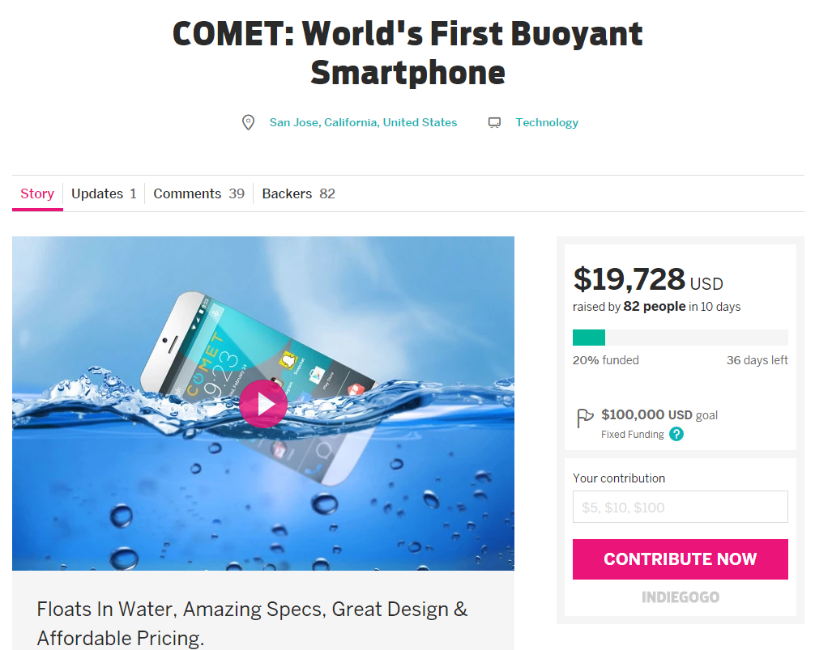
Task: Click the goal flag icon
Action: click(584, 418)
